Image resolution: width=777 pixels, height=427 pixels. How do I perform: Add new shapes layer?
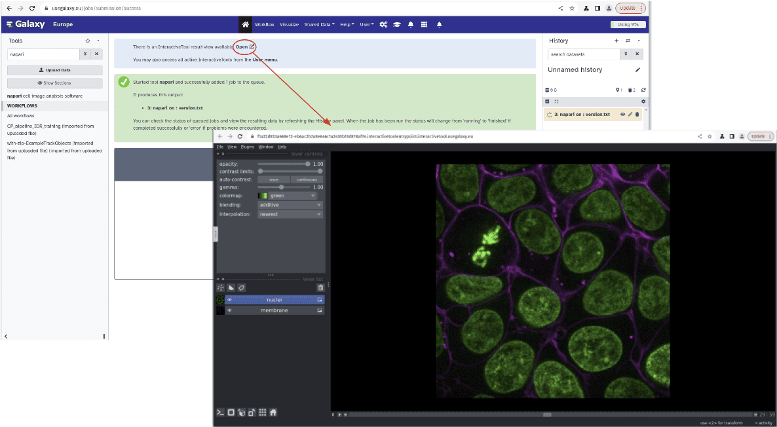(x=231, y=288)
